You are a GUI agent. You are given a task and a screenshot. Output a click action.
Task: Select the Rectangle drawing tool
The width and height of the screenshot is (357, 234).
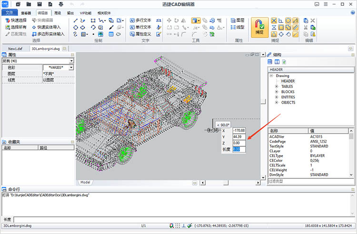point(93,21)
